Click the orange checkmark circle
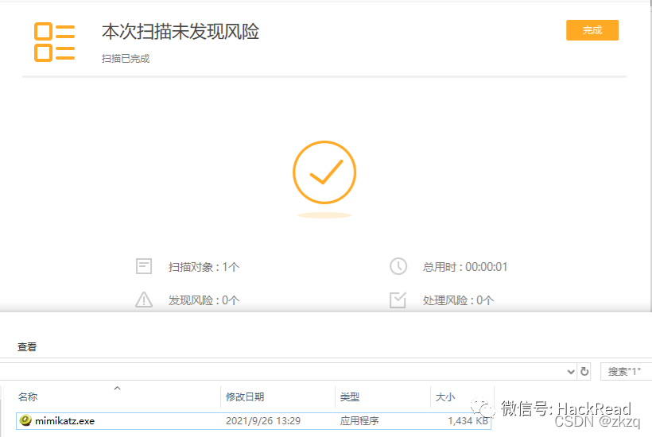 click(x=324, y=172)
